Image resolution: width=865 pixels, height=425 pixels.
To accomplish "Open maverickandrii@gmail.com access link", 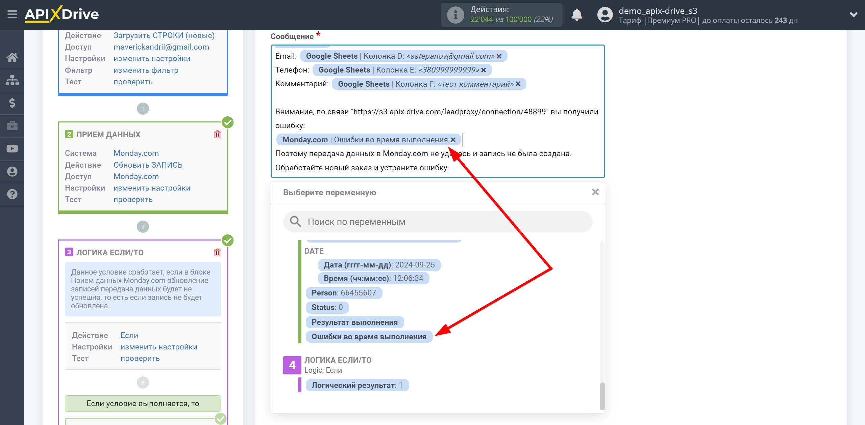I will click(x=161, y=47).
